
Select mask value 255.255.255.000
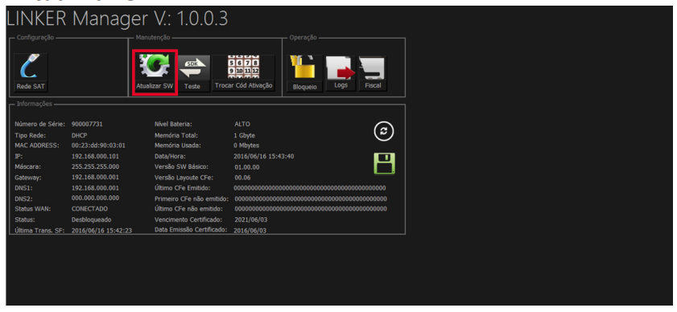[95, 166]
